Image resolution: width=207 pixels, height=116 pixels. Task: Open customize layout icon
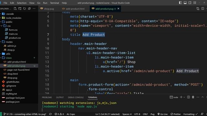(195, 3)
